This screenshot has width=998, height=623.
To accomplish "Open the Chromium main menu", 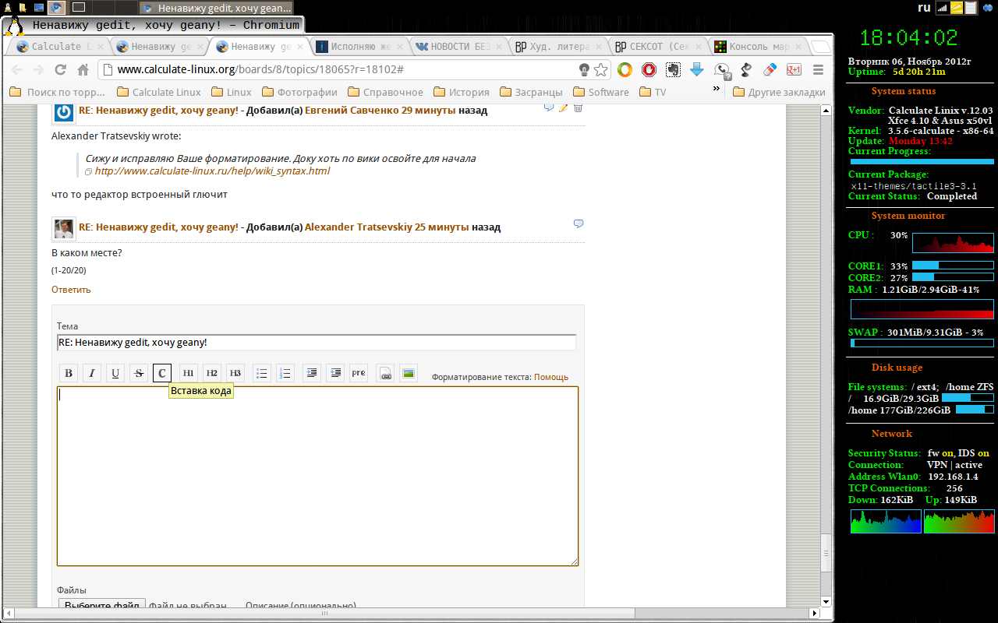I will [x=819, y=70].
